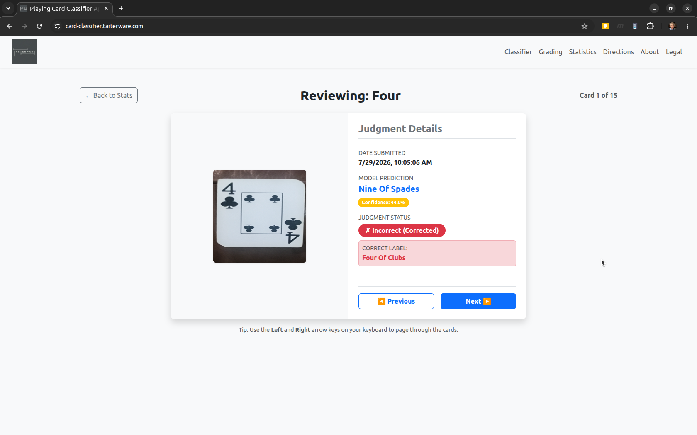This screenshot has height=435, width=697.
Task: Open the user profile avatar
Action: [x=673, y=26]
